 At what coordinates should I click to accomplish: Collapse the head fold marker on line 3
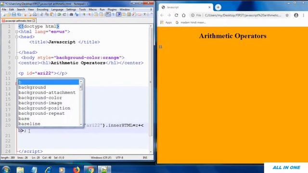[17, 37]
